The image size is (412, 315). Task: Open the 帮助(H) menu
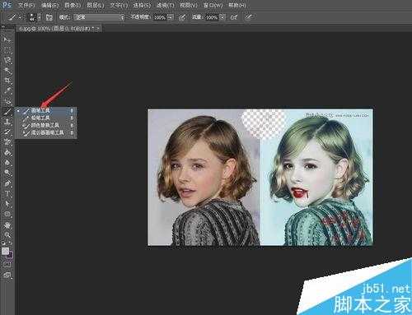(x=237, y=5)
